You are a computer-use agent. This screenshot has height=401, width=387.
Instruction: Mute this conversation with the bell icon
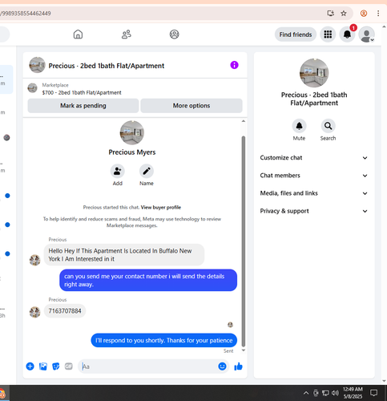[299, 126]
